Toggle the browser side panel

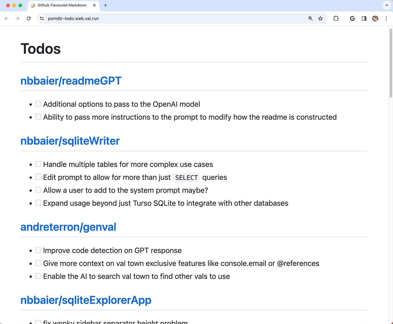364,18
